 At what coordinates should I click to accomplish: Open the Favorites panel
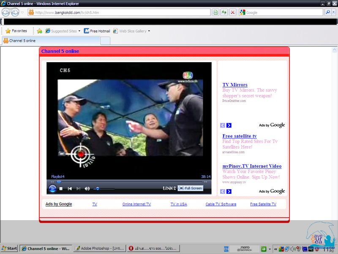(16, 31)
